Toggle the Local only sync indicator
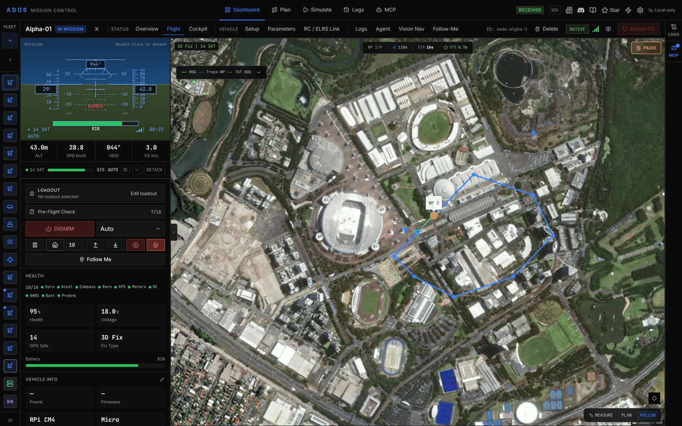Image resolution: width=682 pixels, height=426 pixels. click(x=661, y=10)
